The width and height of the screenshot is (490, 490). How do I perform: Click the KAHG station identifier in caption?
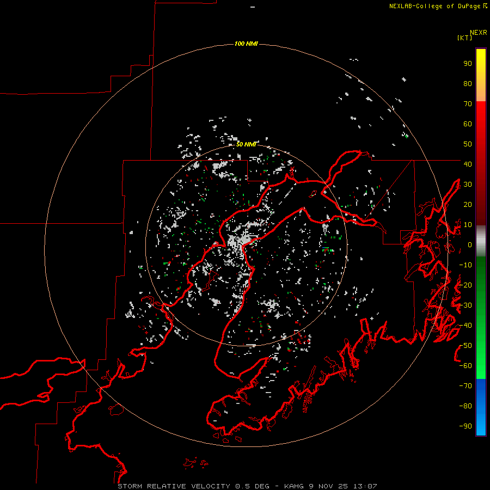click(294, 486)
